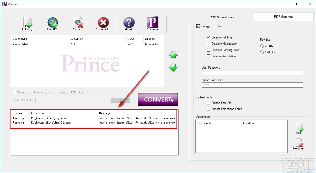316x173 pixels.
Task: Click the Add file(s) icon
Action: pos(27,23)
